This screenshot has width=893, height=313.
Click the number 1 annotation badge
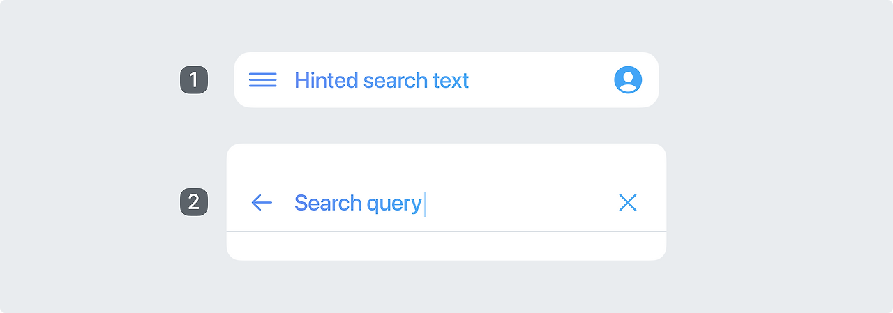[194, 80]
